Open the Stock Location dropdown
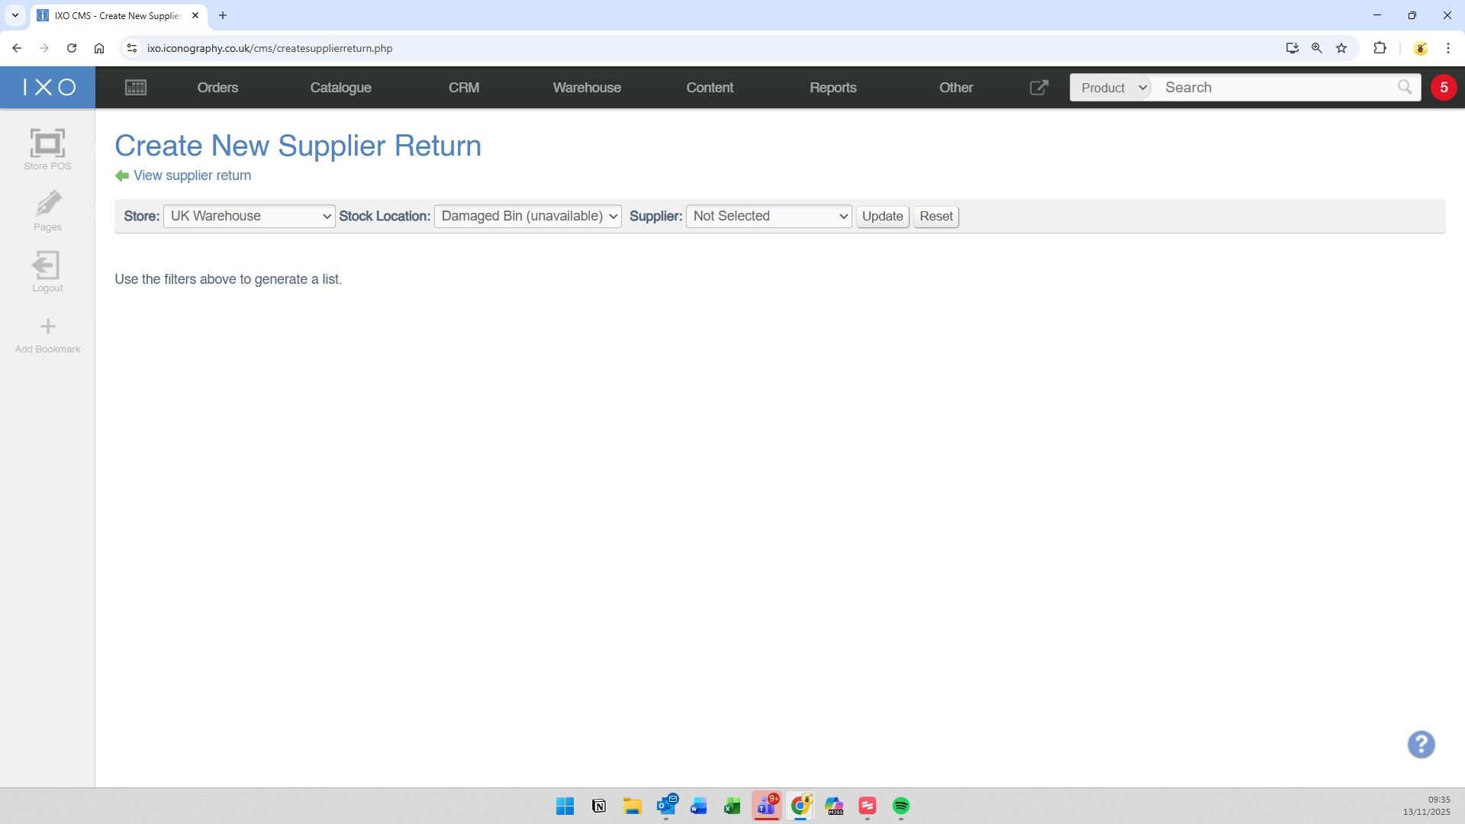 [x=527, y=217]
